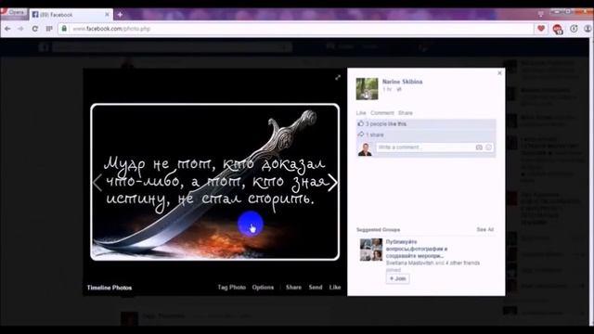Click your profile picture beside comment box

pos(365,149)
